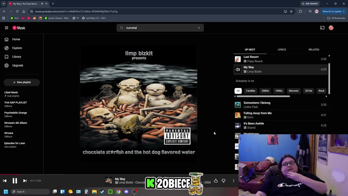Click the Windows taskbar Search box

pos(30,192)
